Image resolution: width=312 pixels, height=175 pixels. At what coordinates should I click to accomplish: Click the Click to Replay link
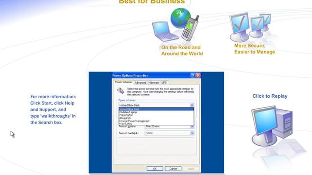click(x=270, y=96)
